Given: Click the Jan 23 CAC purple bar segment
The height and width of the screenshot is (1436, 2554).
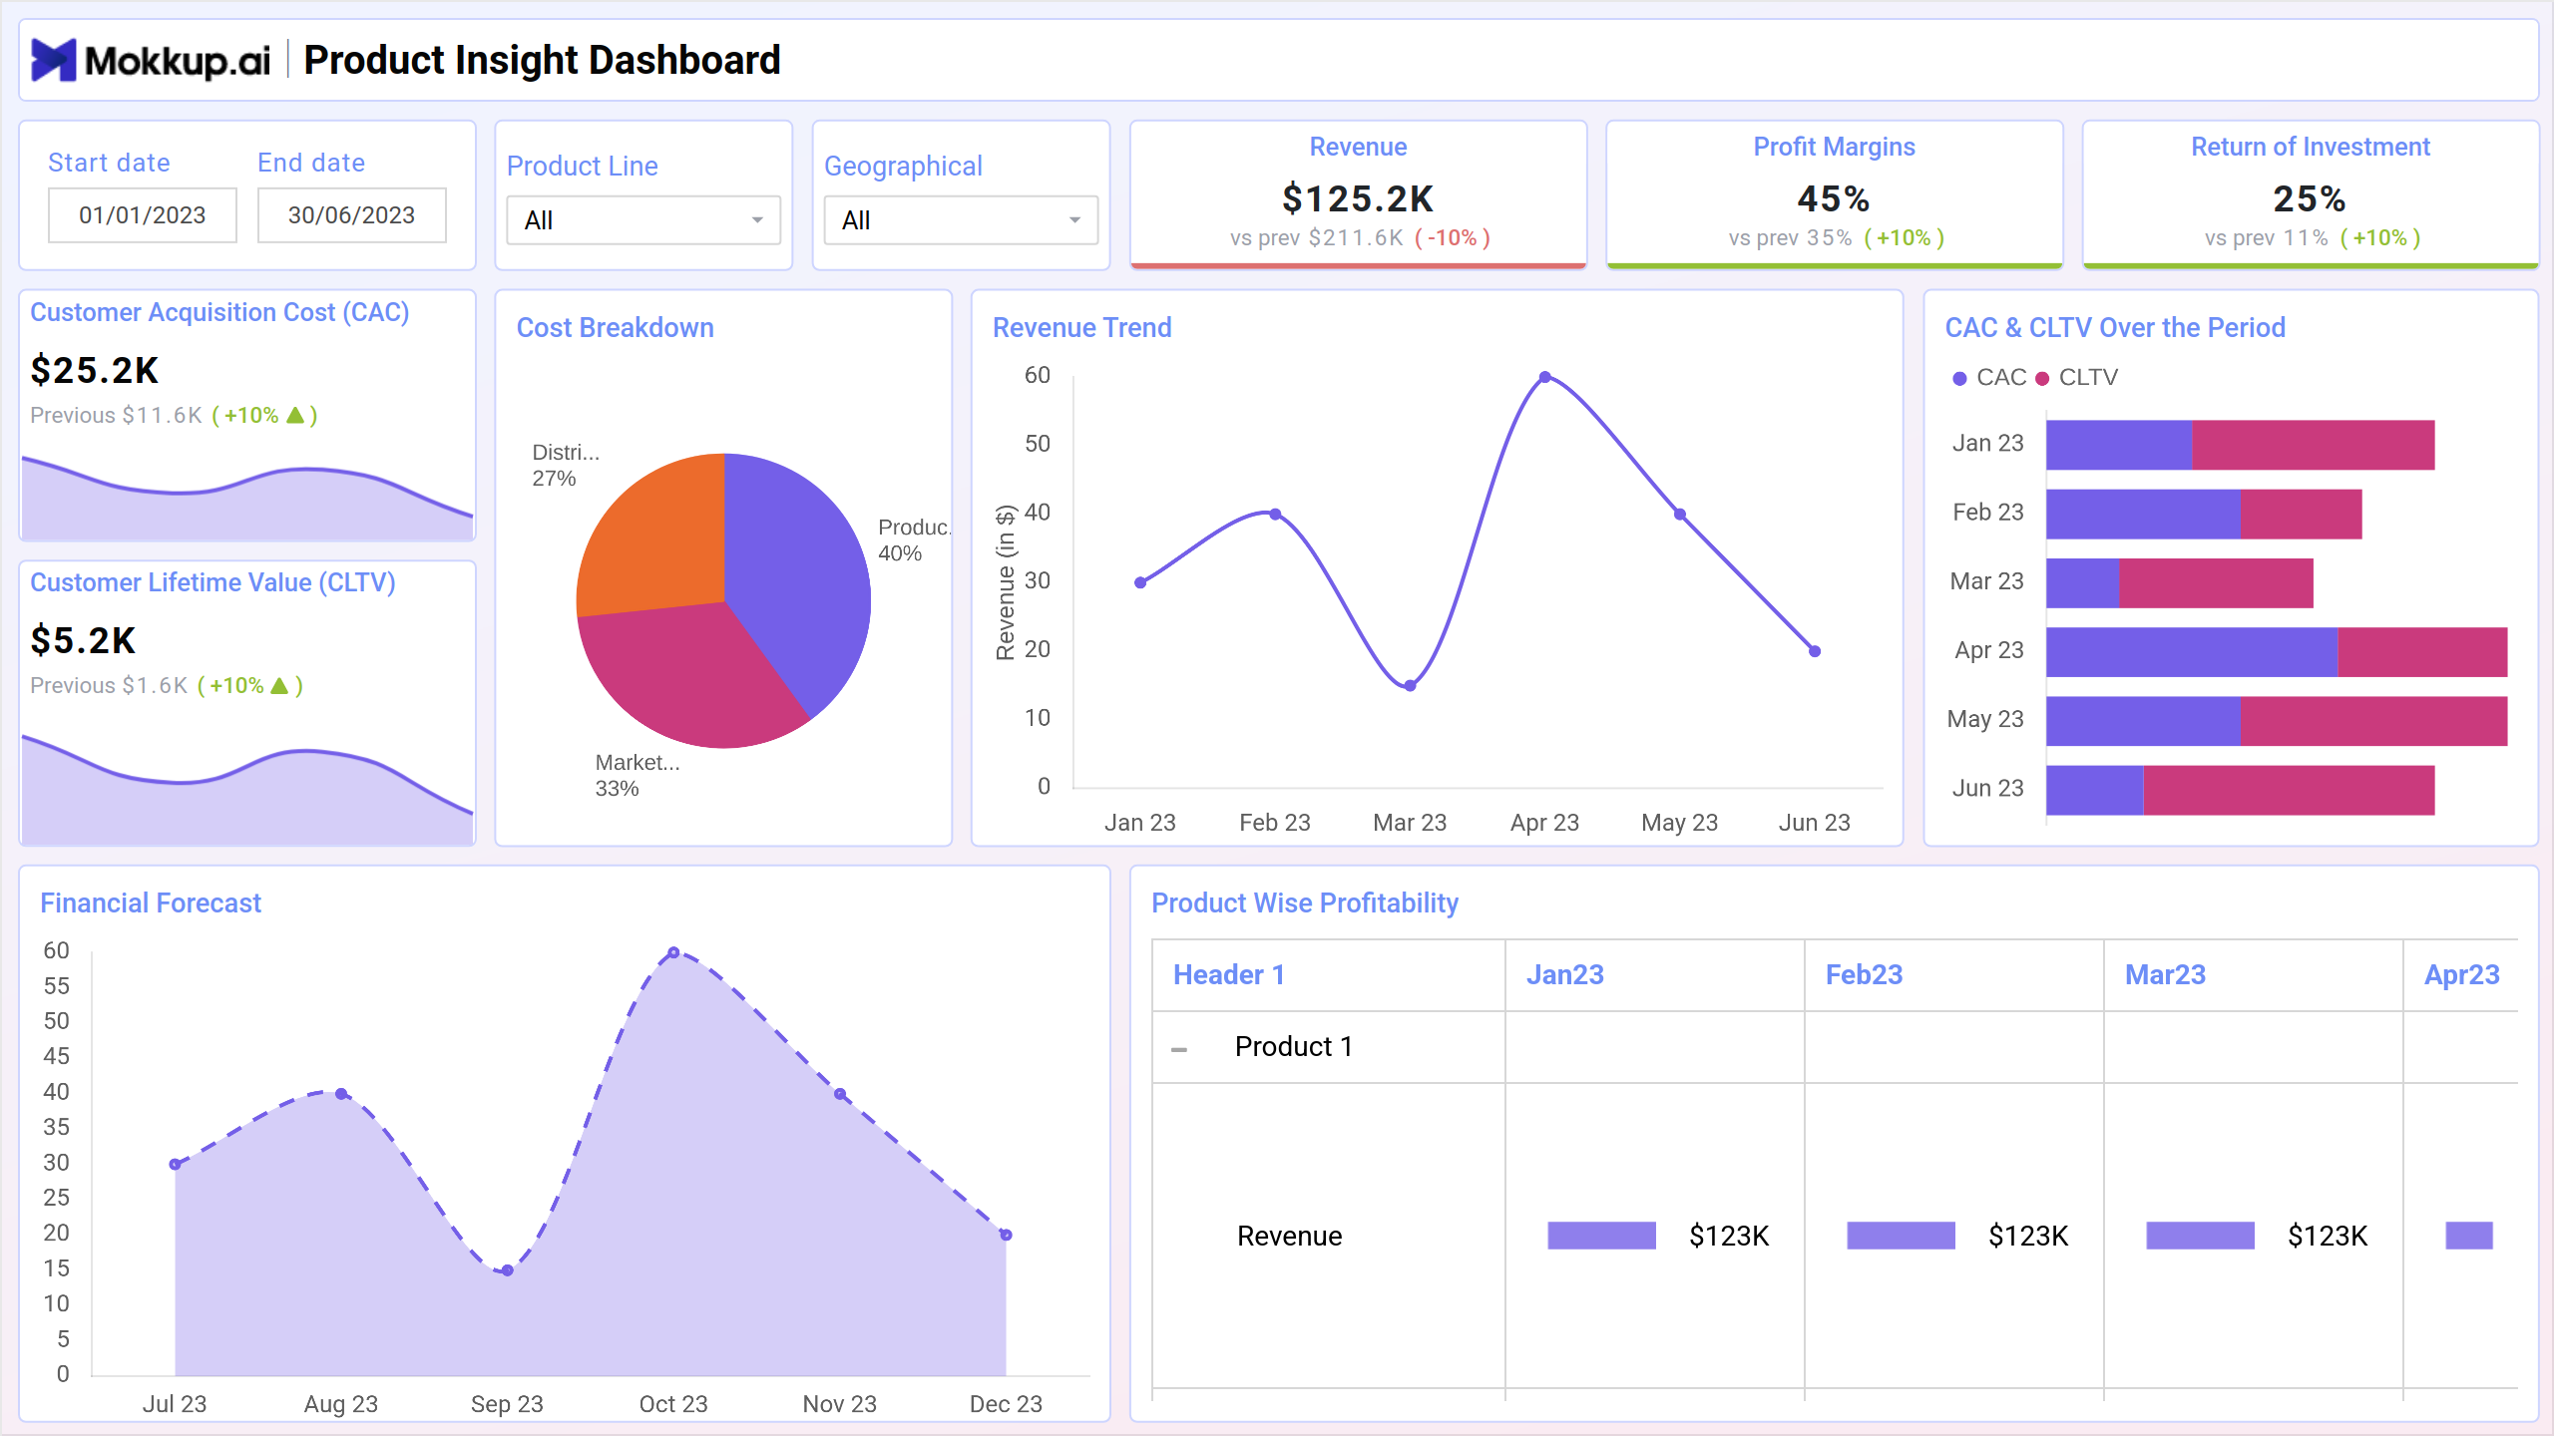Looking at the screenshot, I should (2119, 445).
